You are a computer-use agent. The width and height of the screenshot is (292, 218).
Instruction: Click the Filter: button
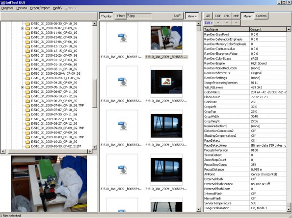121,16
